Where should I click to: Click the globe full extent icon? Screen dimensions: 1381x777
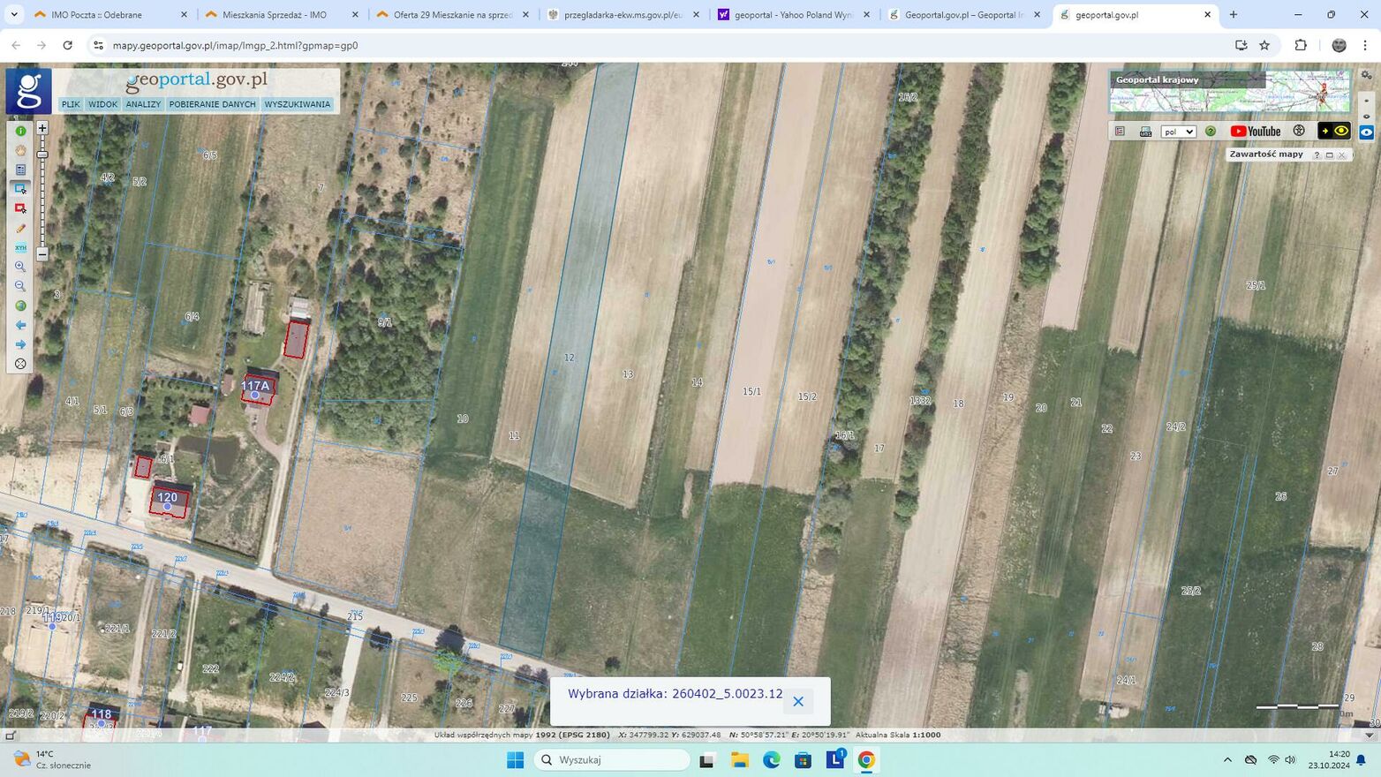20,306
